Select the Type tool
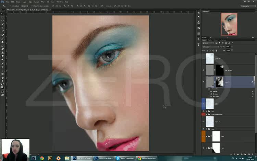This screenshot has height=161, width=257. coord(2,67)
